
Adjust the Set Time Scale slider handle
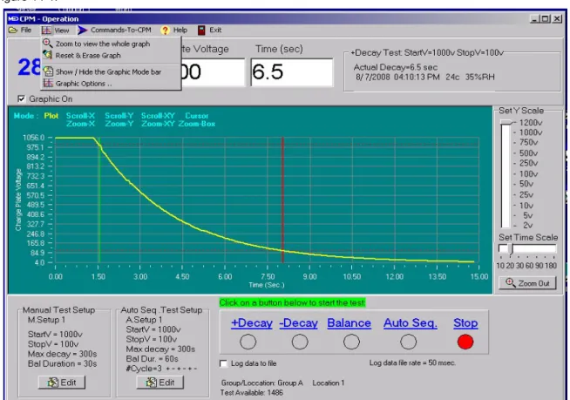511,249
